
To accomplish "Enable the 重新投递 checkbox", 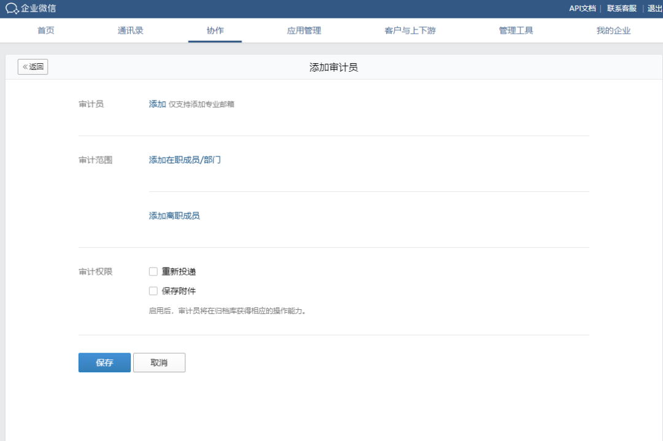I will click(x=153, y=271).
